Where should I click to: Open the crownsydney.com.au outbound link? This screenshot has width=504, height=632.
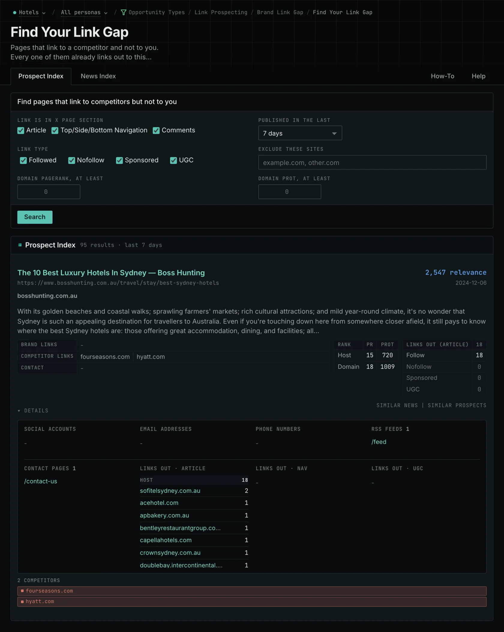click(170, 552)
